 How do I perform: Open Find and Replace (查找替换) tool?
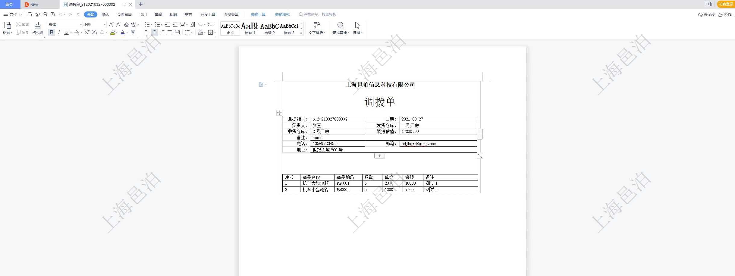(x=341, y=28)
